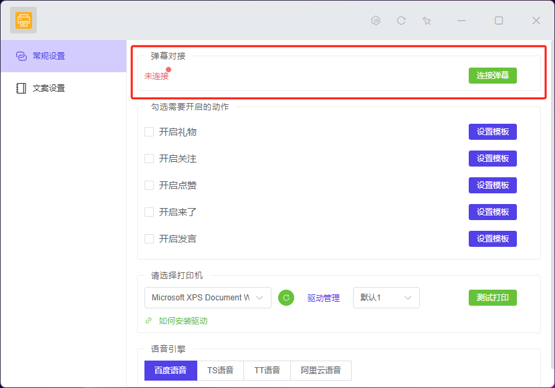Click the green link icon beside 如何安装驱动
This screenshot has width=555, height=388.
[148, 320]
